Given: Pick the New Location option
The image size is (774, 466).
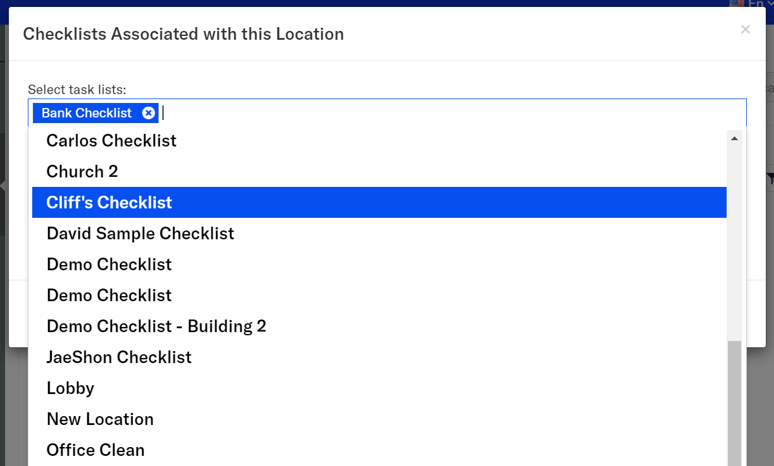Looking at the screenshot, I should pyautogui.click(x=100, y=419).
